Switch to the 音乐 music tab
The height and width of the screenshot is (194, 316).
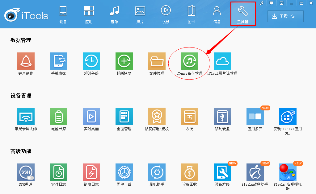(115, 14)
